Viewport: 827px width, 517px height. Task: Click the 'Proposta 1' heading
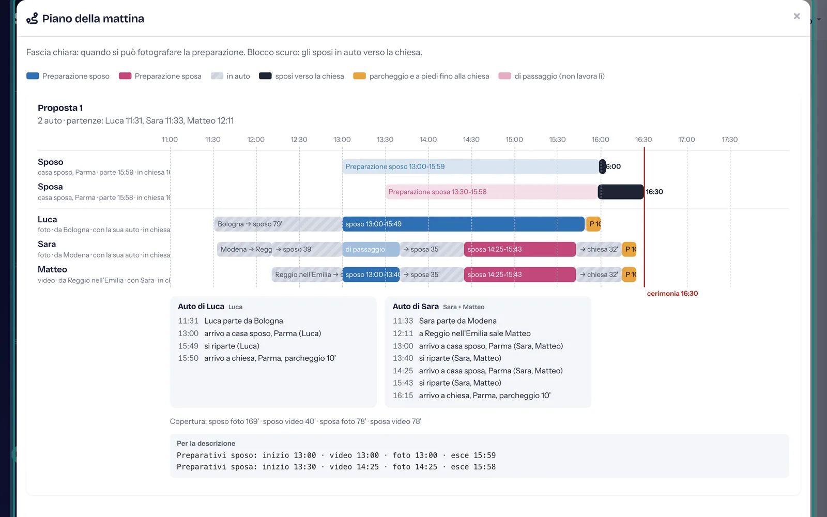click(x=60, y=108)
